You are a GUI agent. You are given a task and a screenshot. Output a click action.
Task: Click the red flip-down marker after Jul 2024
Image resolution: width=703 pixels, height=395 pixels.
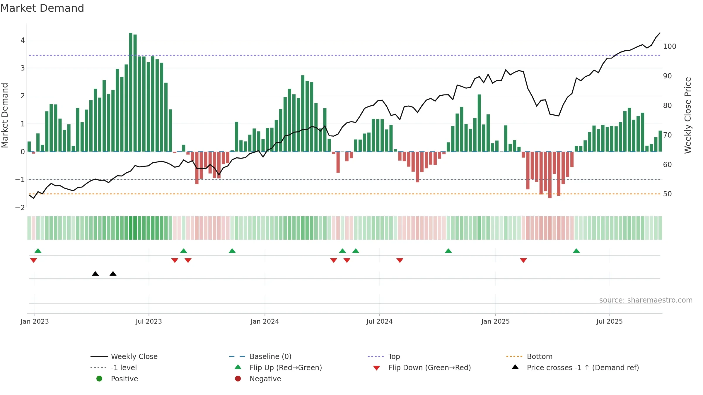400,260
